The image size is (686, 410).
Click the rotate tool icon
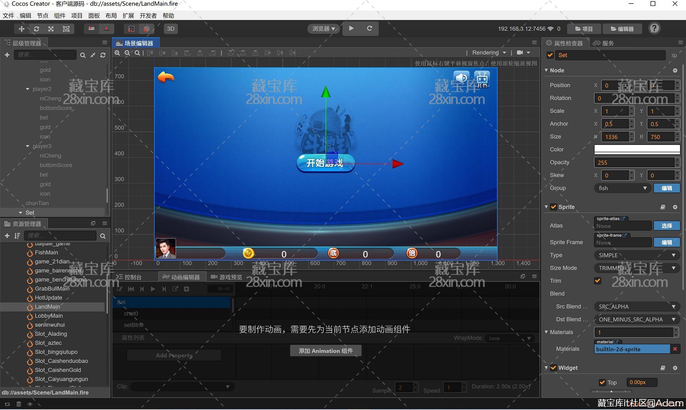point(37,29)
